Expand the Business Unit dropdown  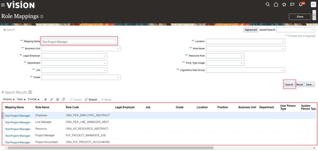118,49
